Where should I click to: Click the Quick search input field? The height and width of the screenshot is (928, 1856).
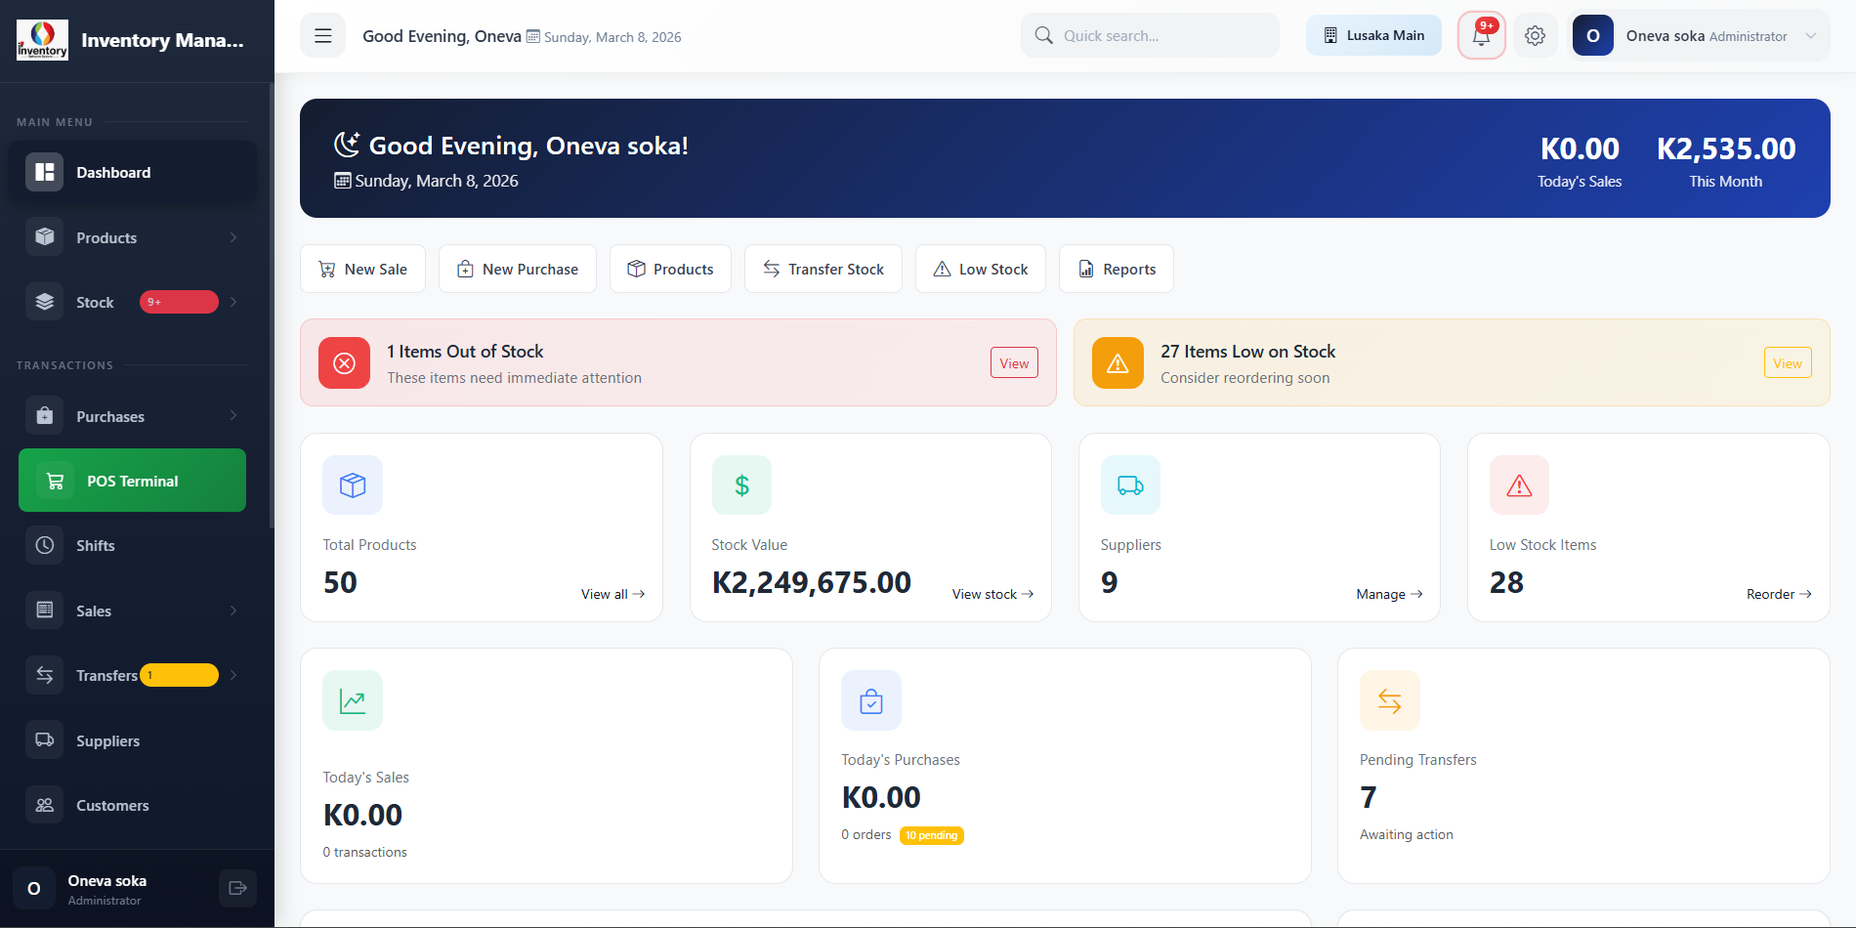(1150, 35)
